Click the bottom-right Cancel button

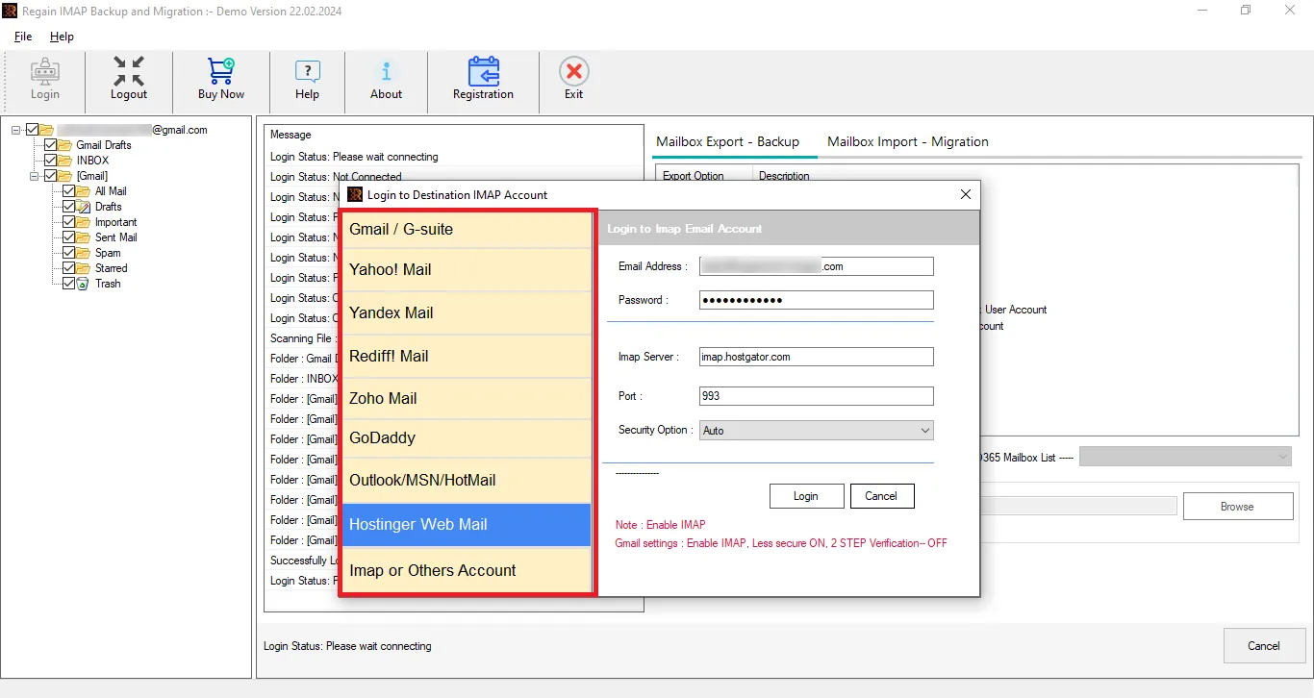(1264, 646)
